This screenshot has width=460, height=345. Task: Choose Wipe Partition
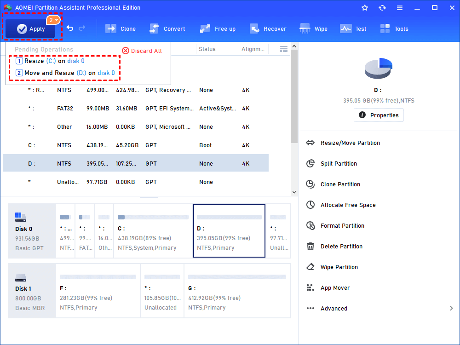point(339,267)
